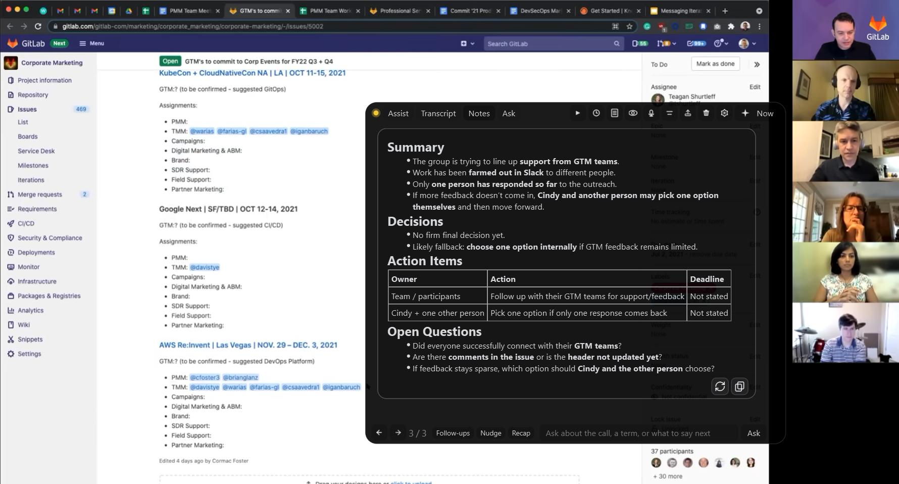The image size is (899, 484).
Task: Collapse the right sidebar with the double chevron
Action: (x=757, y=64)
